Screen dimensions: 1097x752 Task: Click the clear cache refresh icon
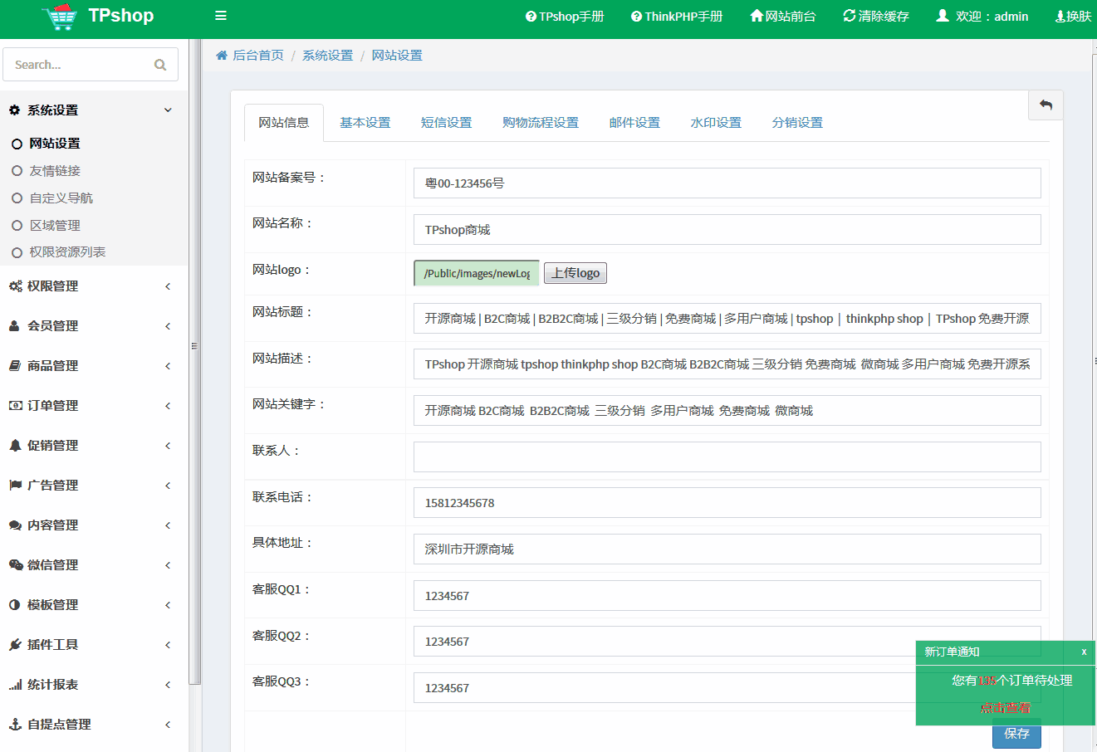pos(849,16)
